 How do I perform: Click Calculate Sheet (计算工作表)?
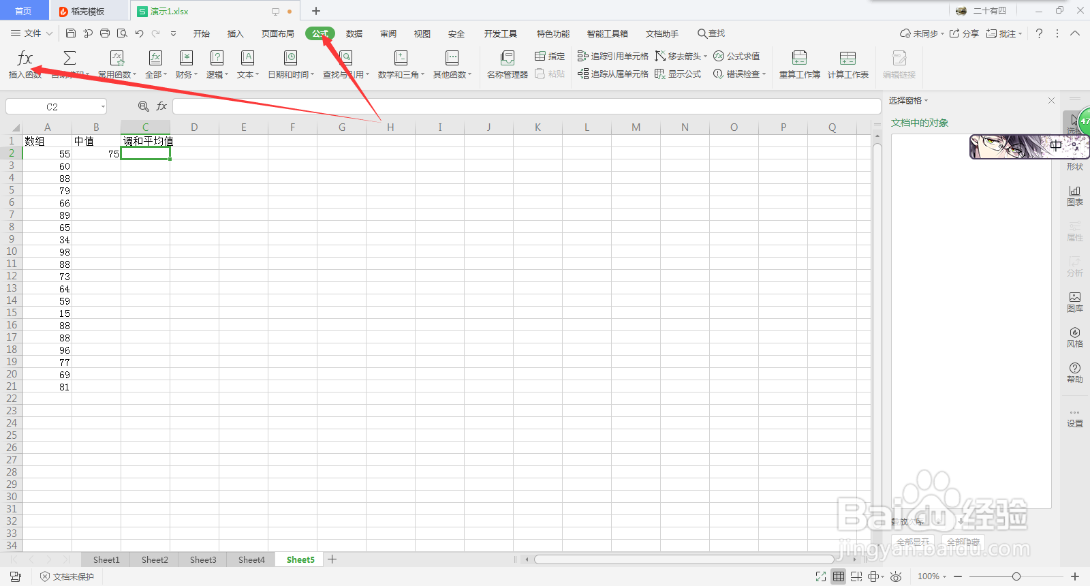pos(848,65)
